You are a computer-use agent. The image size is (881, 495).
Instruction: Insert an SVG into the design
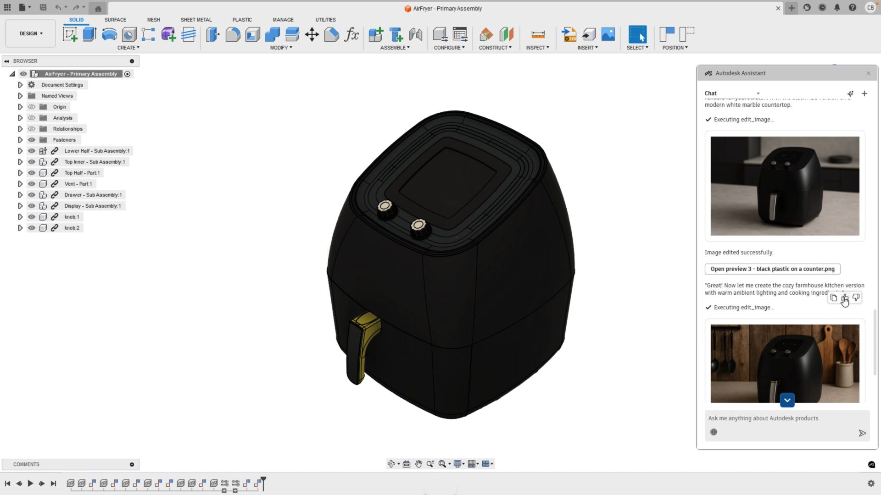click(x=569, y=34)
